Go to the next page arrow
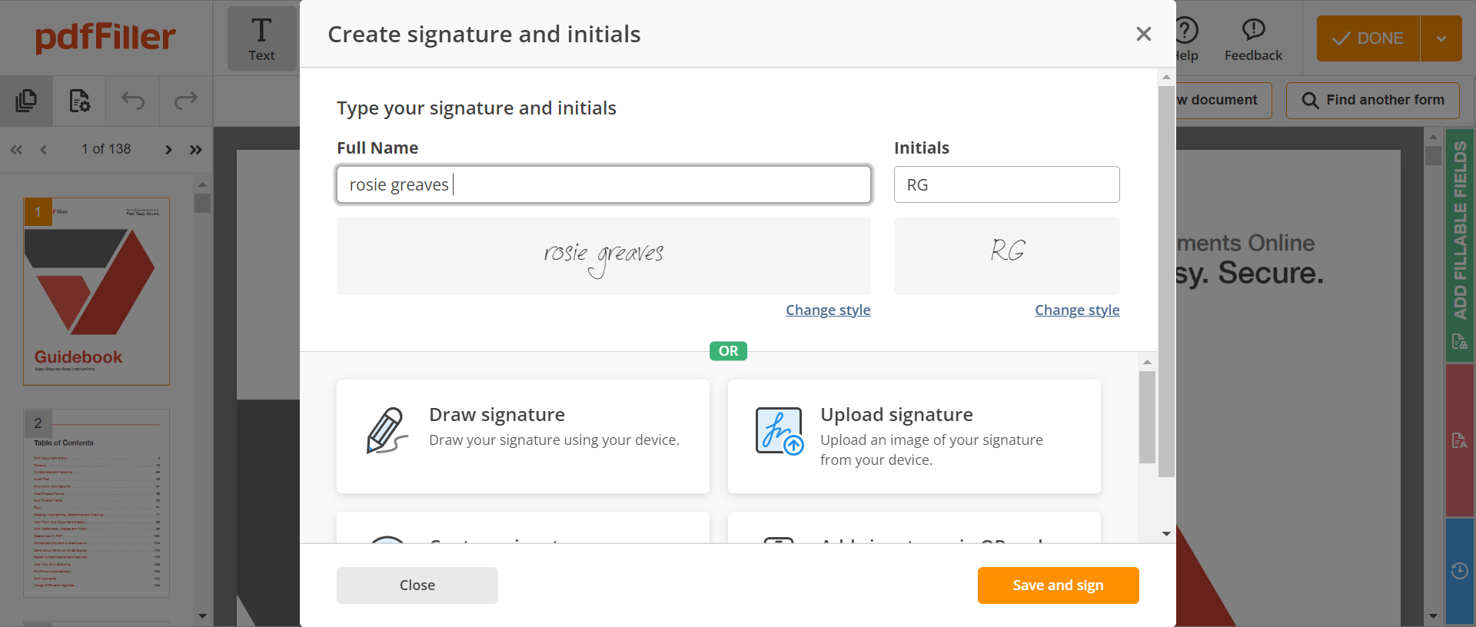The height and width of the screenshot is (627, 1476). point(168,150)
